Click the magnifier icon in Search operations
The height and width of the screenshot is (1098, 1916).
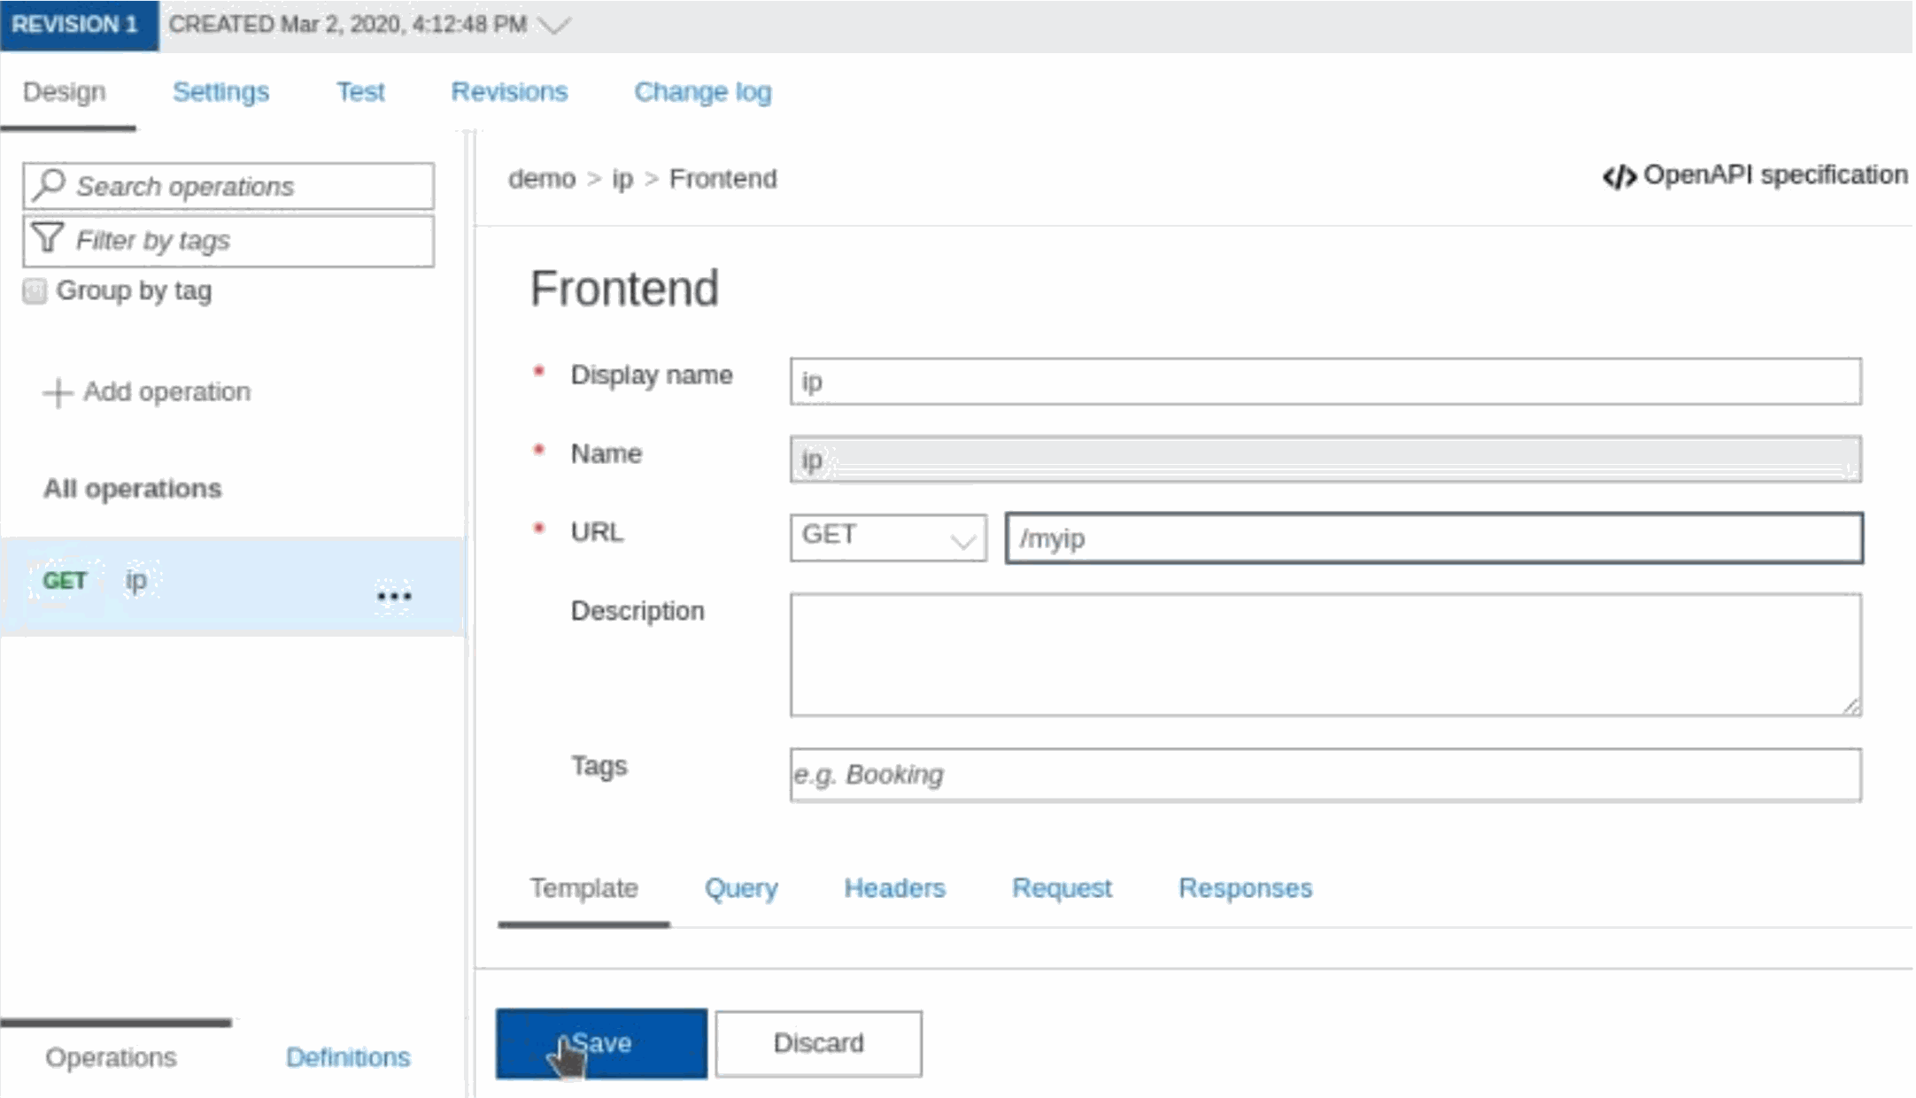[49, 185]
